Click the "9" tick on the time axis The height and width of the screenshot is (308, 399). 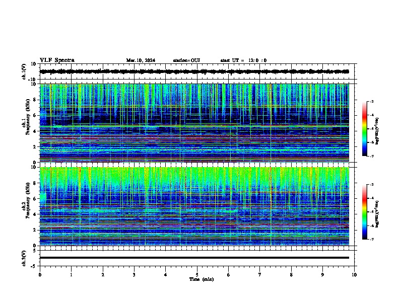[322, 275]
